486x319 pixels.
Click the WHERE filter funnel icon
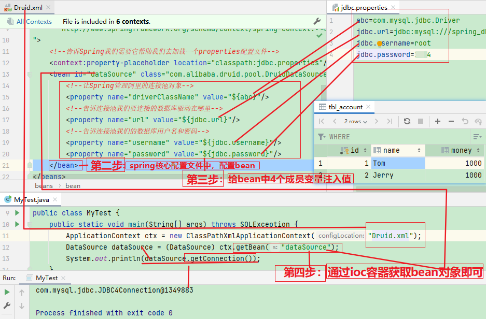(x=322, y=137)
